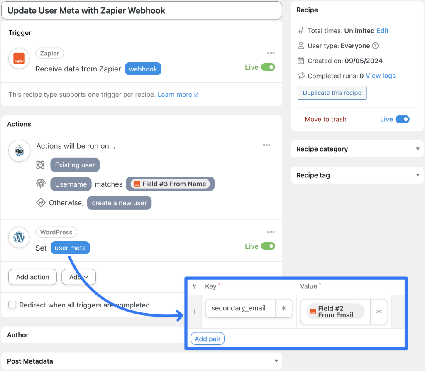Click the fingerprint icon beside the Username condition
Screen dimensions: 425x371
pos(40,184)
